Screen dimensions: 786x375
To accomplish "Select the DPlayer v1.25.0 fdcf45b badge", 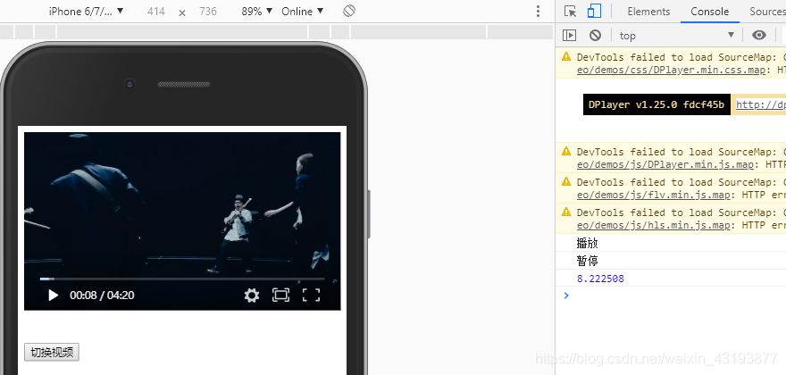I will [656, 104].
